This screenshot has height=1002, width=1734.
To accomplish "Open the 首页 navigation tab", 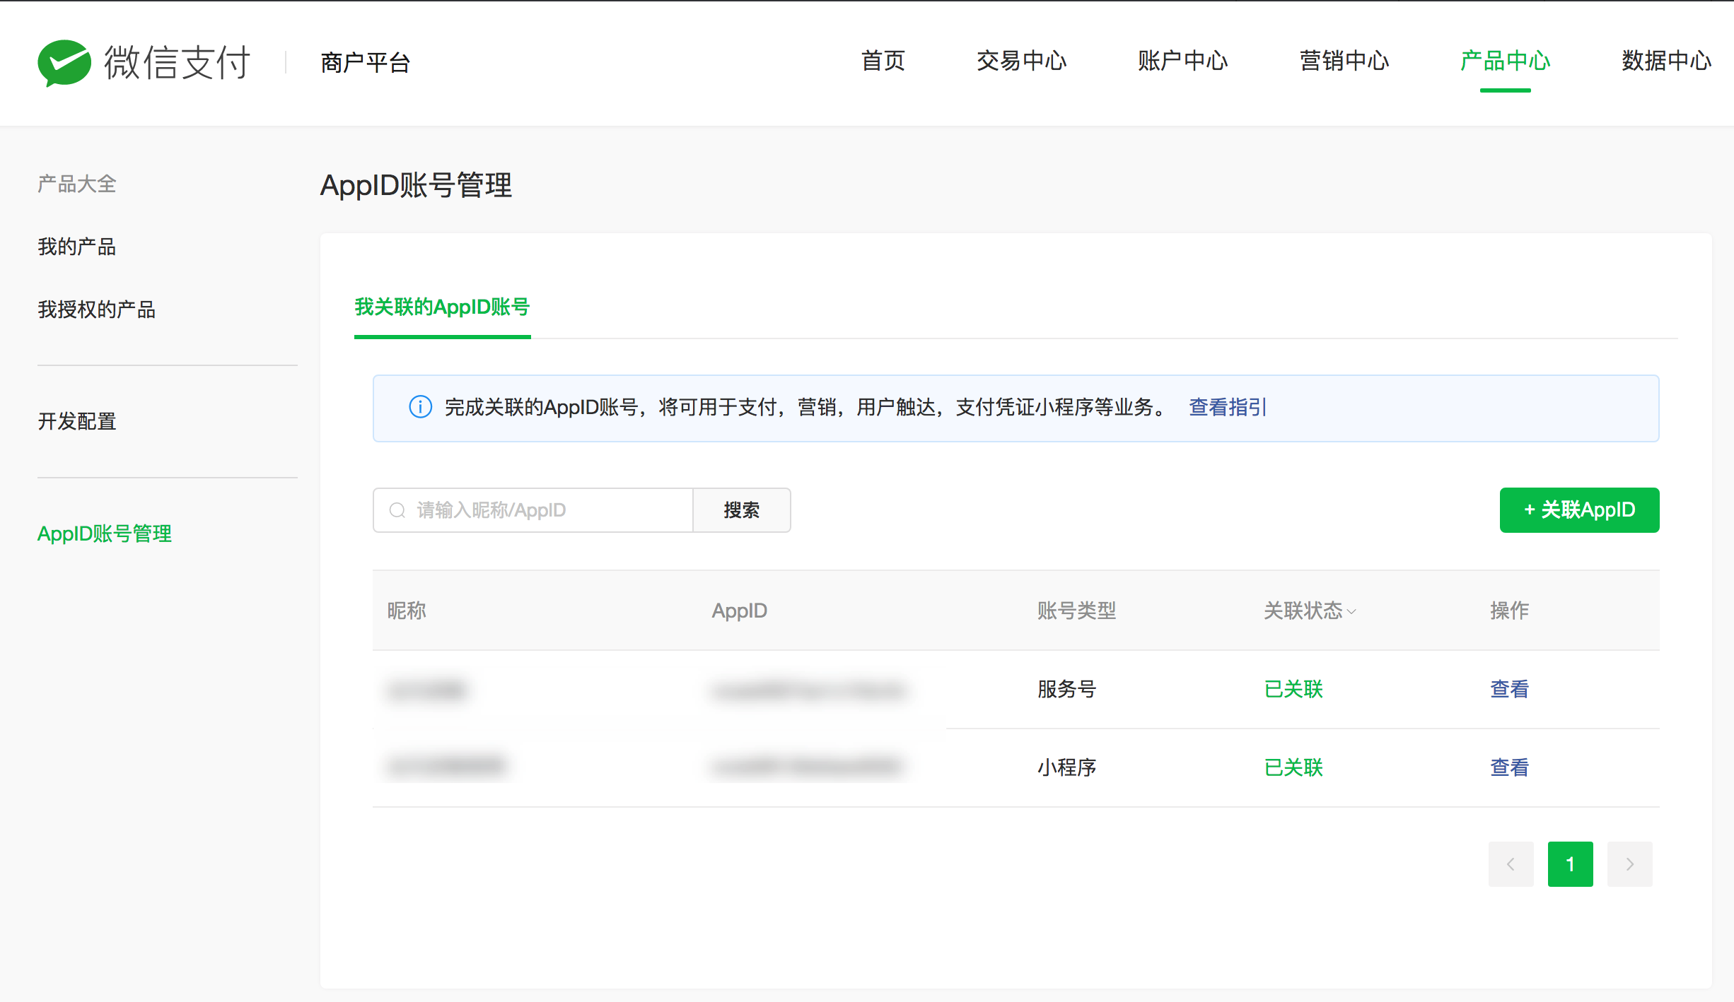I will pyautogui.click(x=883, y=61).
